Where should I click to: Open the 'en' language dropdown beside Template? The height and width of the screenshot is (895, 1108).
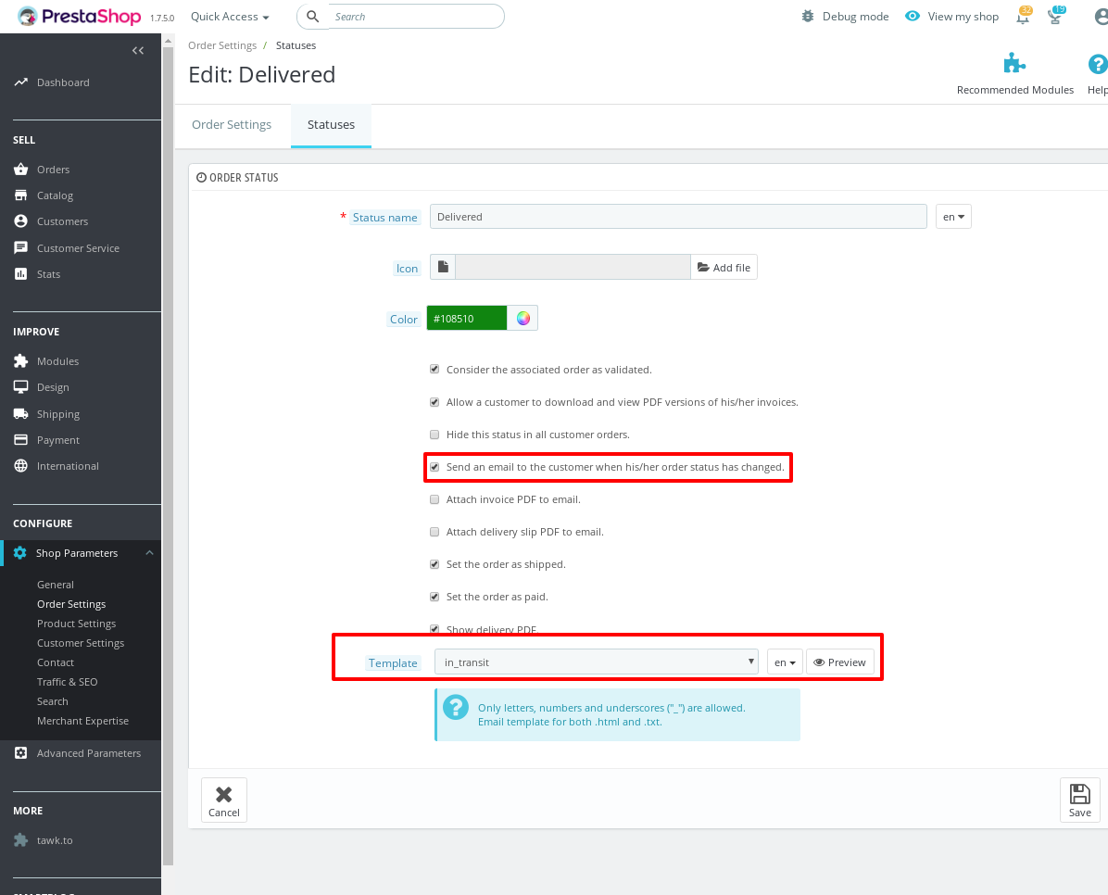coord(785,662)
